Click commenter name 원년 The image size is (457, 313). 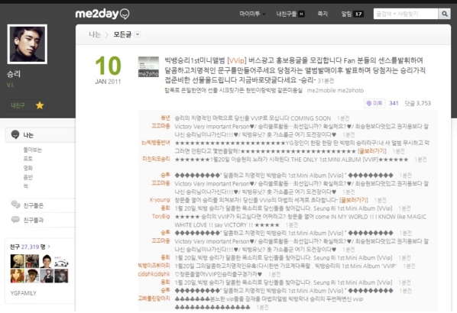click(x=165, y=118)
